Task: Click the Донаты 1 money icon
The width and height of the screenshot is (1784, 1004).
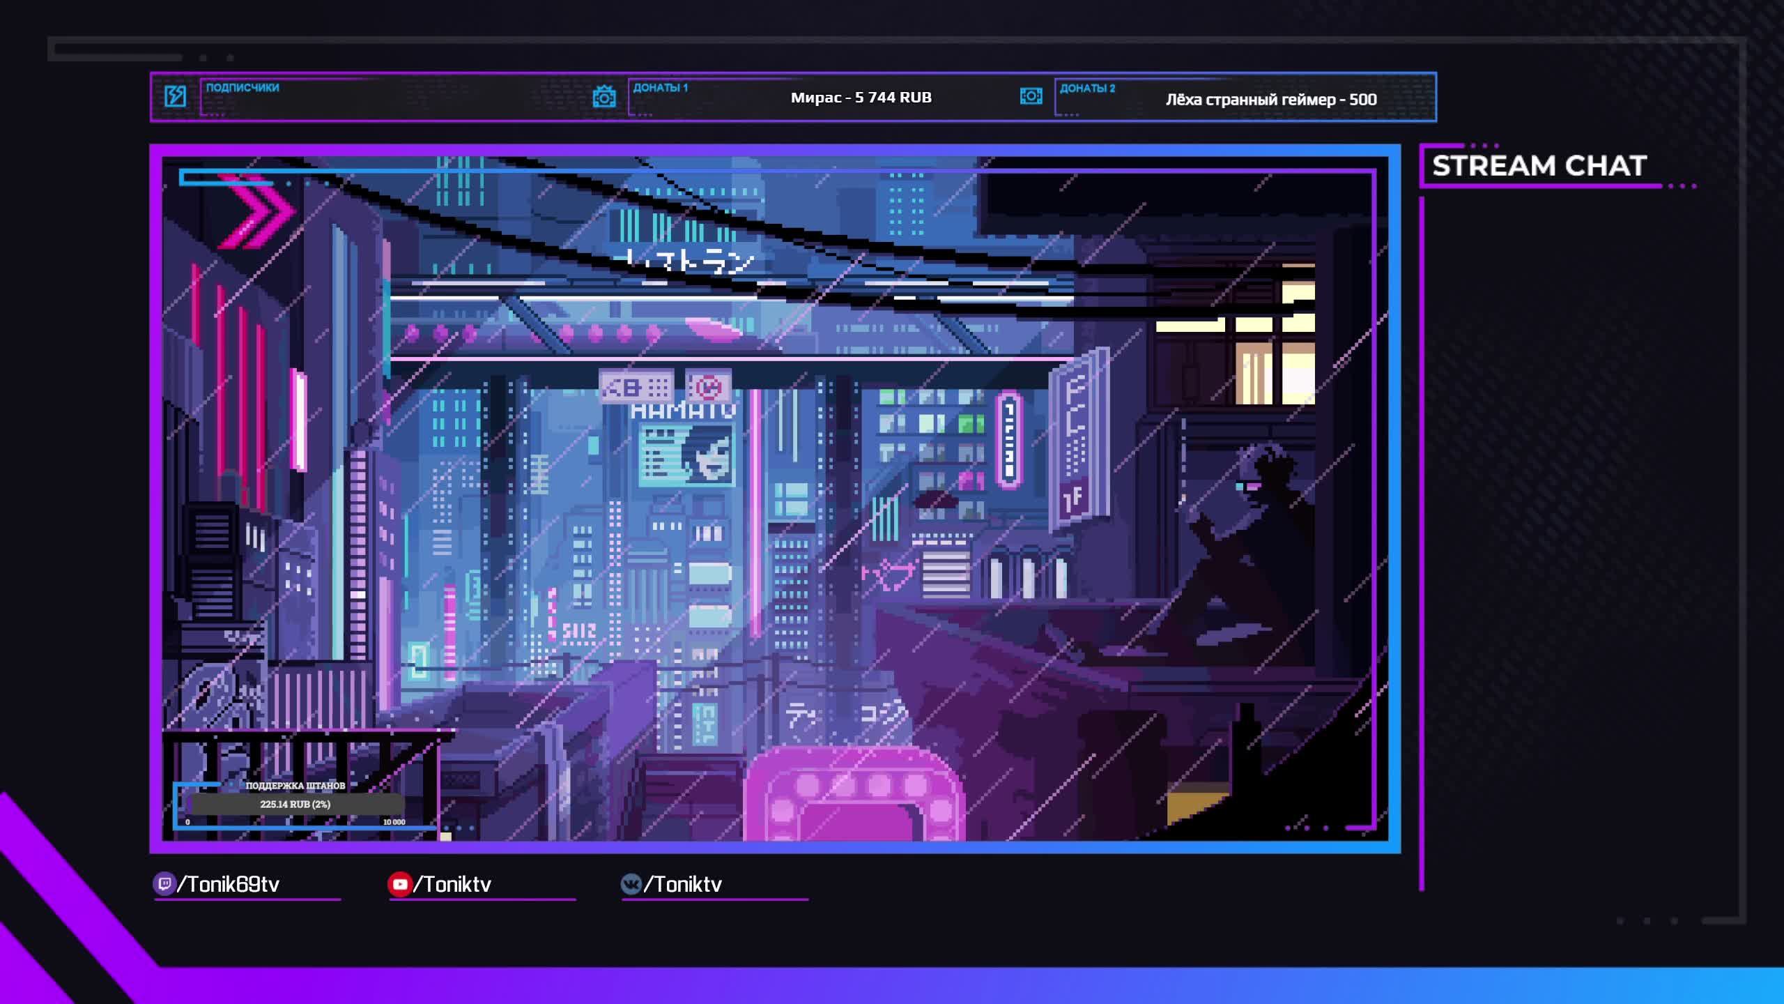Action: coord(603,96)
